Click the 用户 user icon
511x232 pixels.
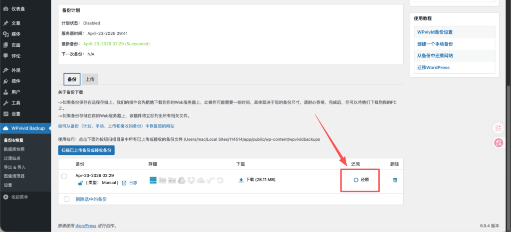(x=5, y=92)
